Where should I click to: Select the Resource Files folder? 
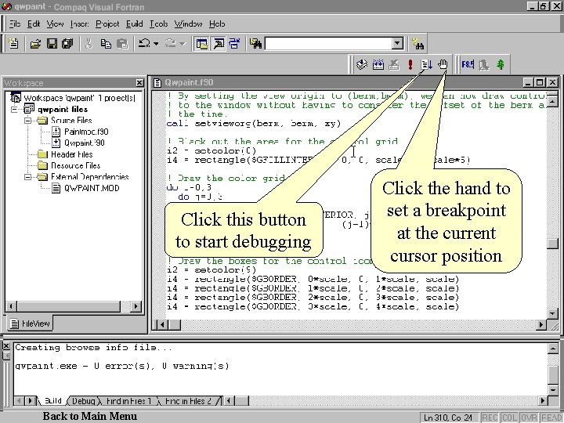click(x=75, y=165)
